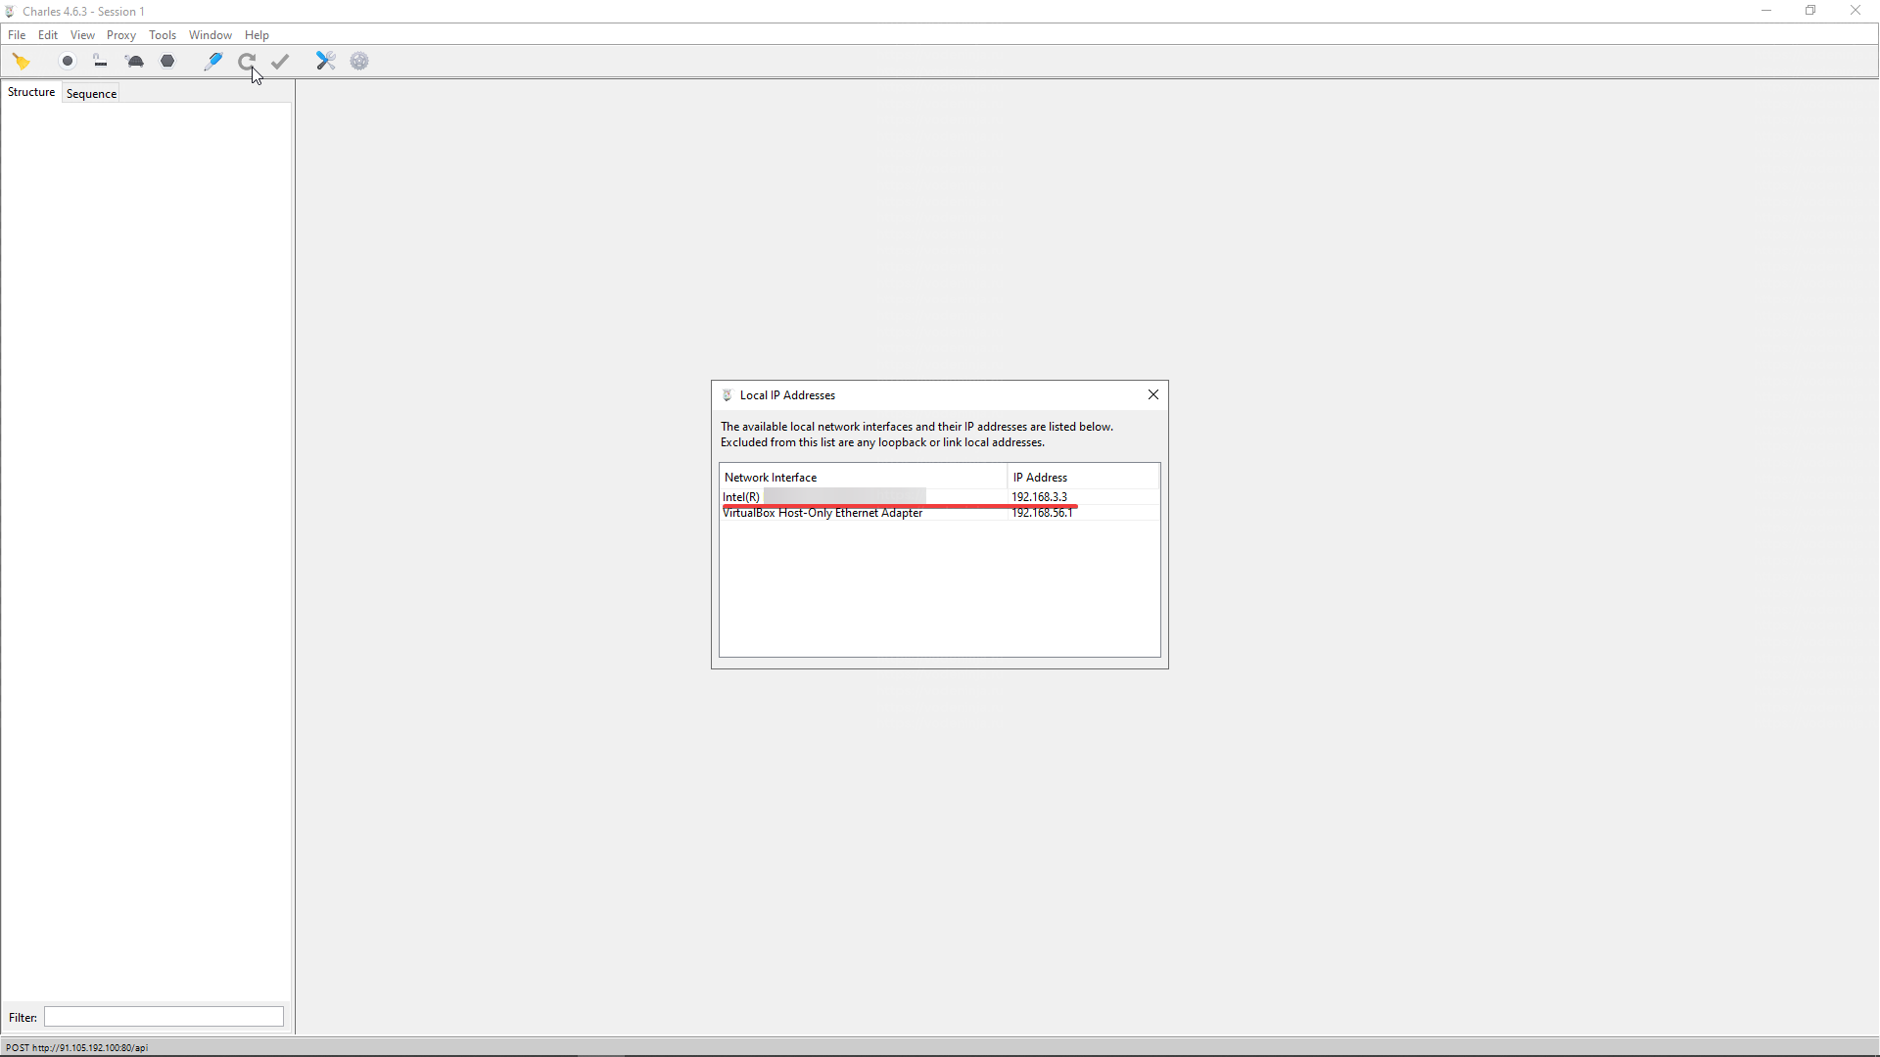
Task: Open the Compose pen tool
Action: [212, 62]
